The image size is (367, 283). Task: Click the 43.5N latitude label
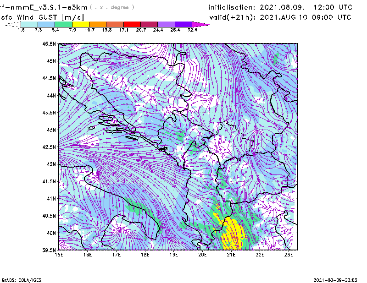49,113
